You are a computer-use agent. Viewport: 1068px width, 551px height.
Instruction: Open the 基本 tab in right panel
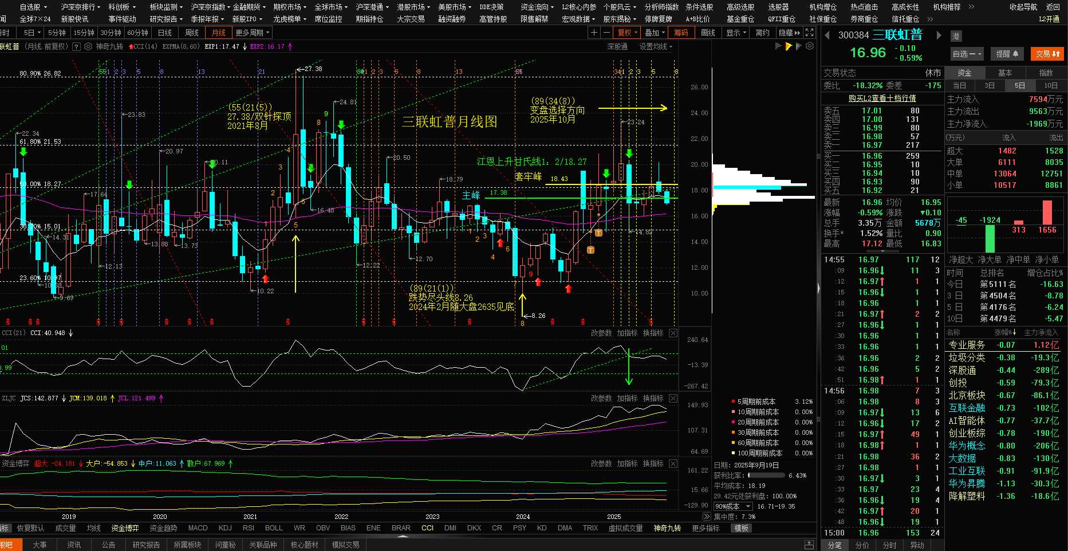pos(1005,73)
